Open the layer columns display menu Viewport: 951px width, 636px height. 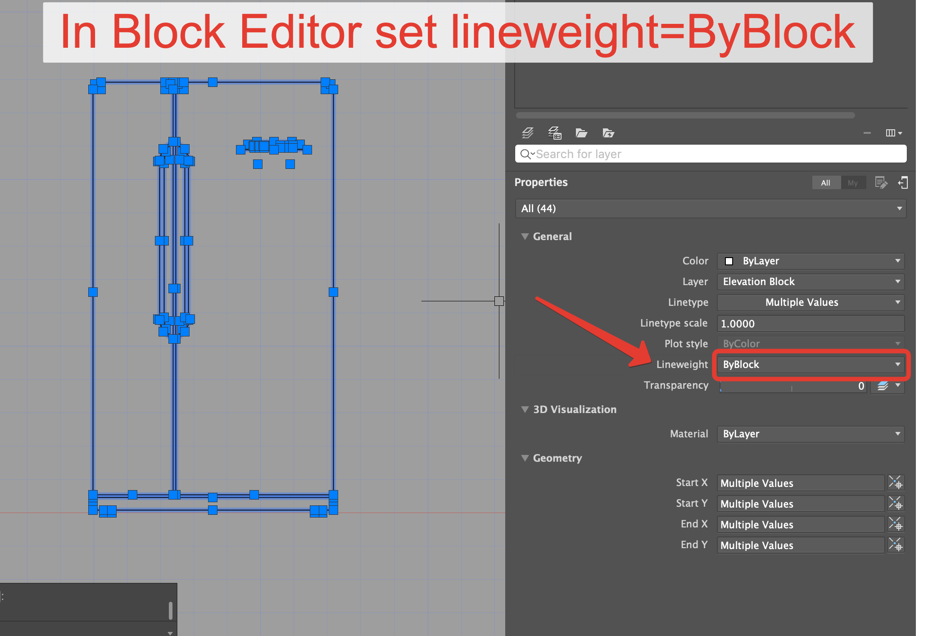[893, 133]
